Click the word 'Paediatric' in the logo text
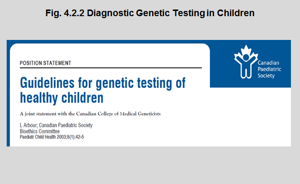 click(269, 69)
